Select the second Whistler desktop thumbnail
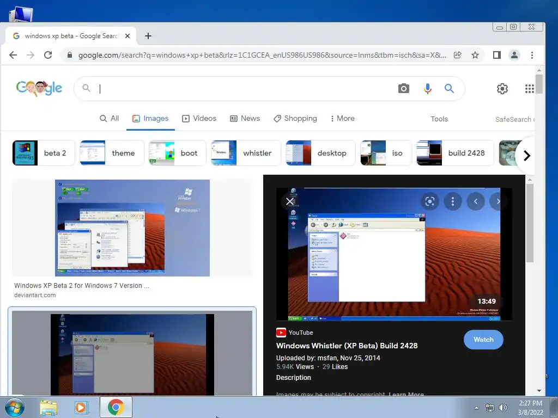558x418 pixels. tap(132, 354)
